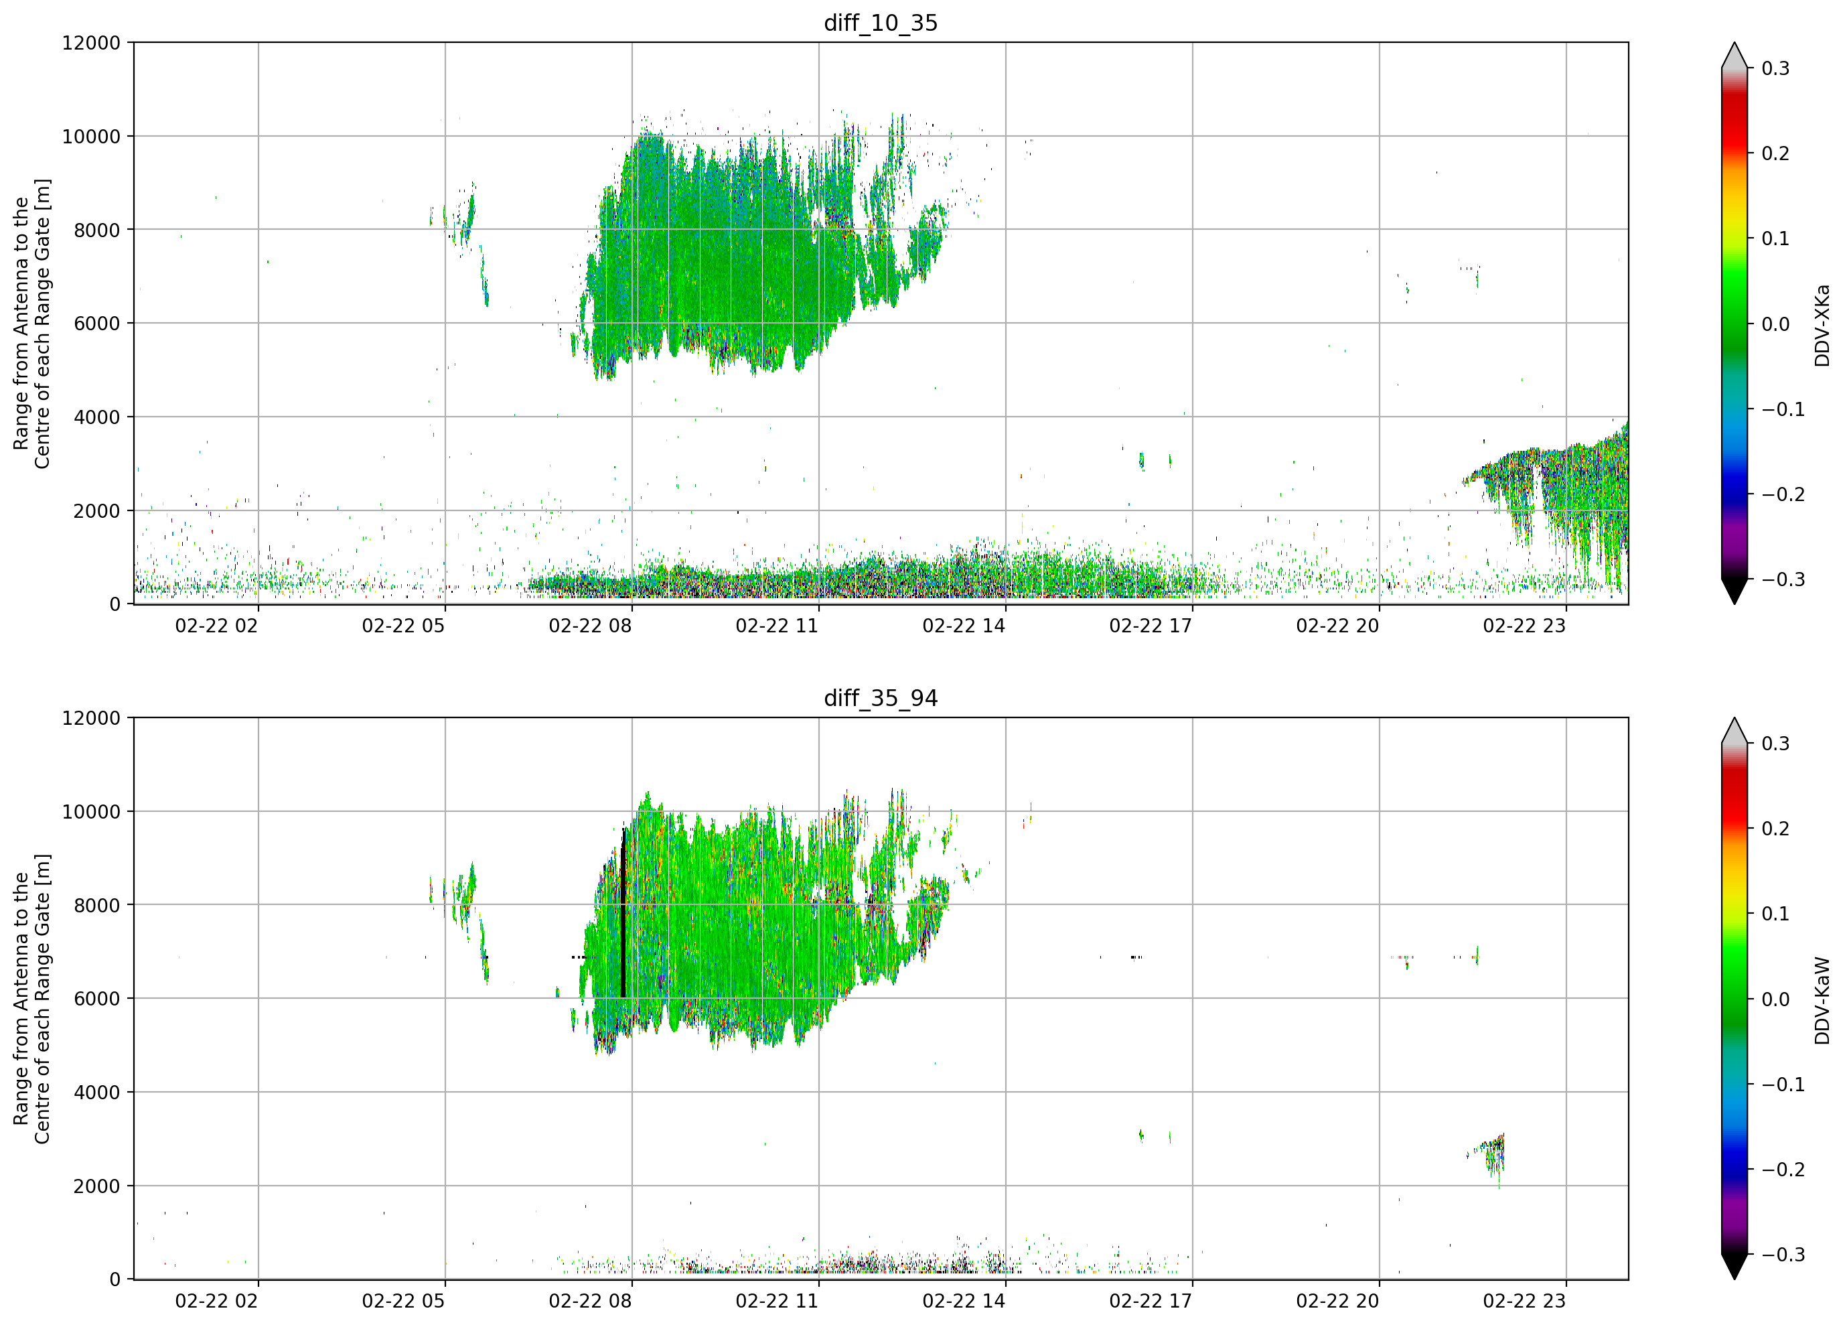Select the DDV-XKa colorbar label

pyautogui.click(x=1822, y=326)
